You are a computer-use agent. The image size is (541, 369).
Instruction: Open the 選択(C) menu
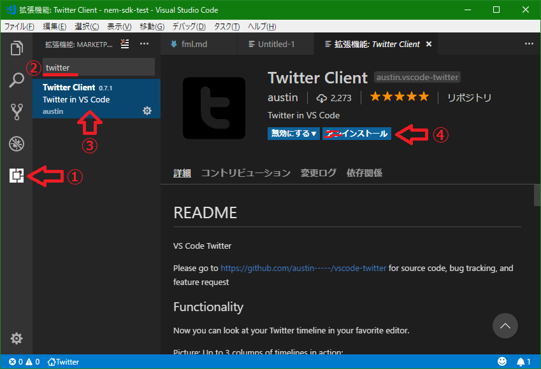(x=87, y=27)
